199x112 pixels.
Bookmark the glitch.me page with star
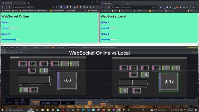click(57, 7)
